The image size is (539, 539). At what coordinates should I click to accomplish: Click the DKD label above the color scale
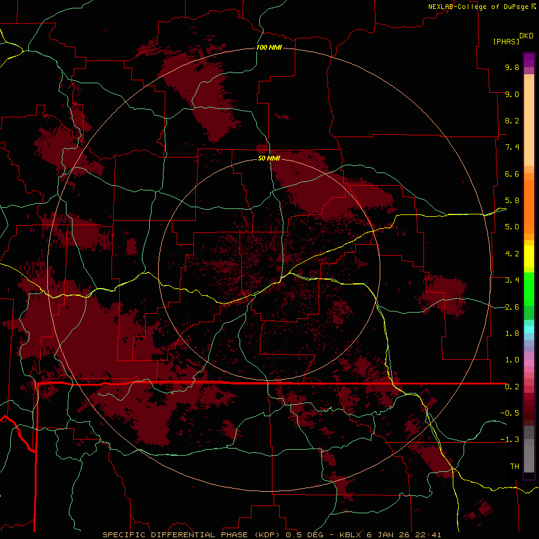(526, 36)
